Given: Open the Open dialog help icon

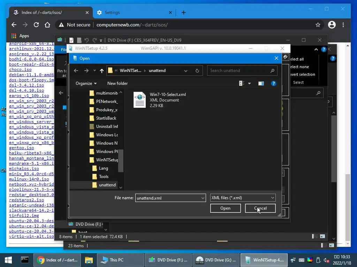Looking at the screenshot, I should [273, 83].
